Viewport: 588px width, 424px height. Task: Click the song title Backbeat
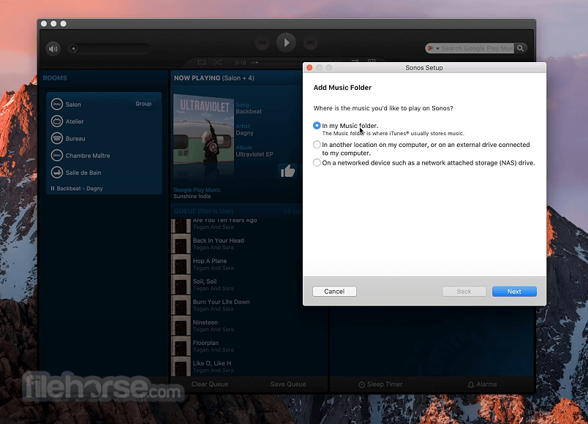click(x=249, y=111)
